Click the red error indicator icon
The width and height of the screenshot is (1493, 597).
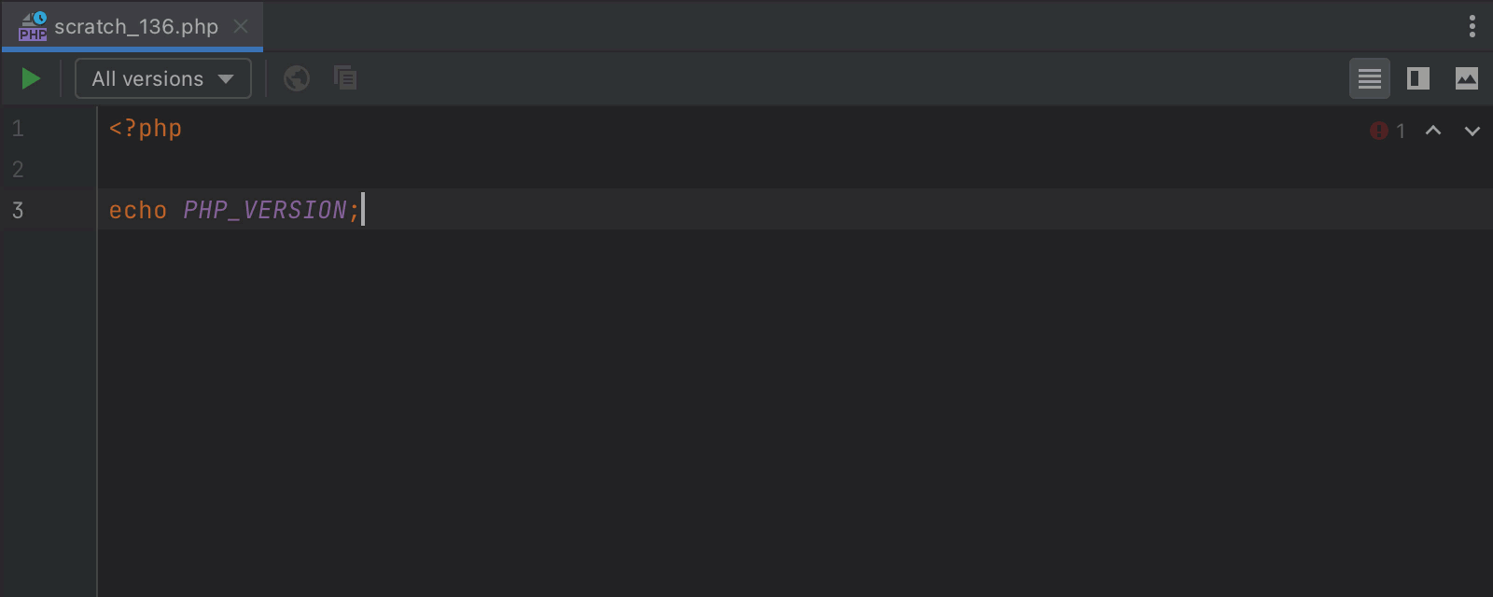click(1378, 132)
